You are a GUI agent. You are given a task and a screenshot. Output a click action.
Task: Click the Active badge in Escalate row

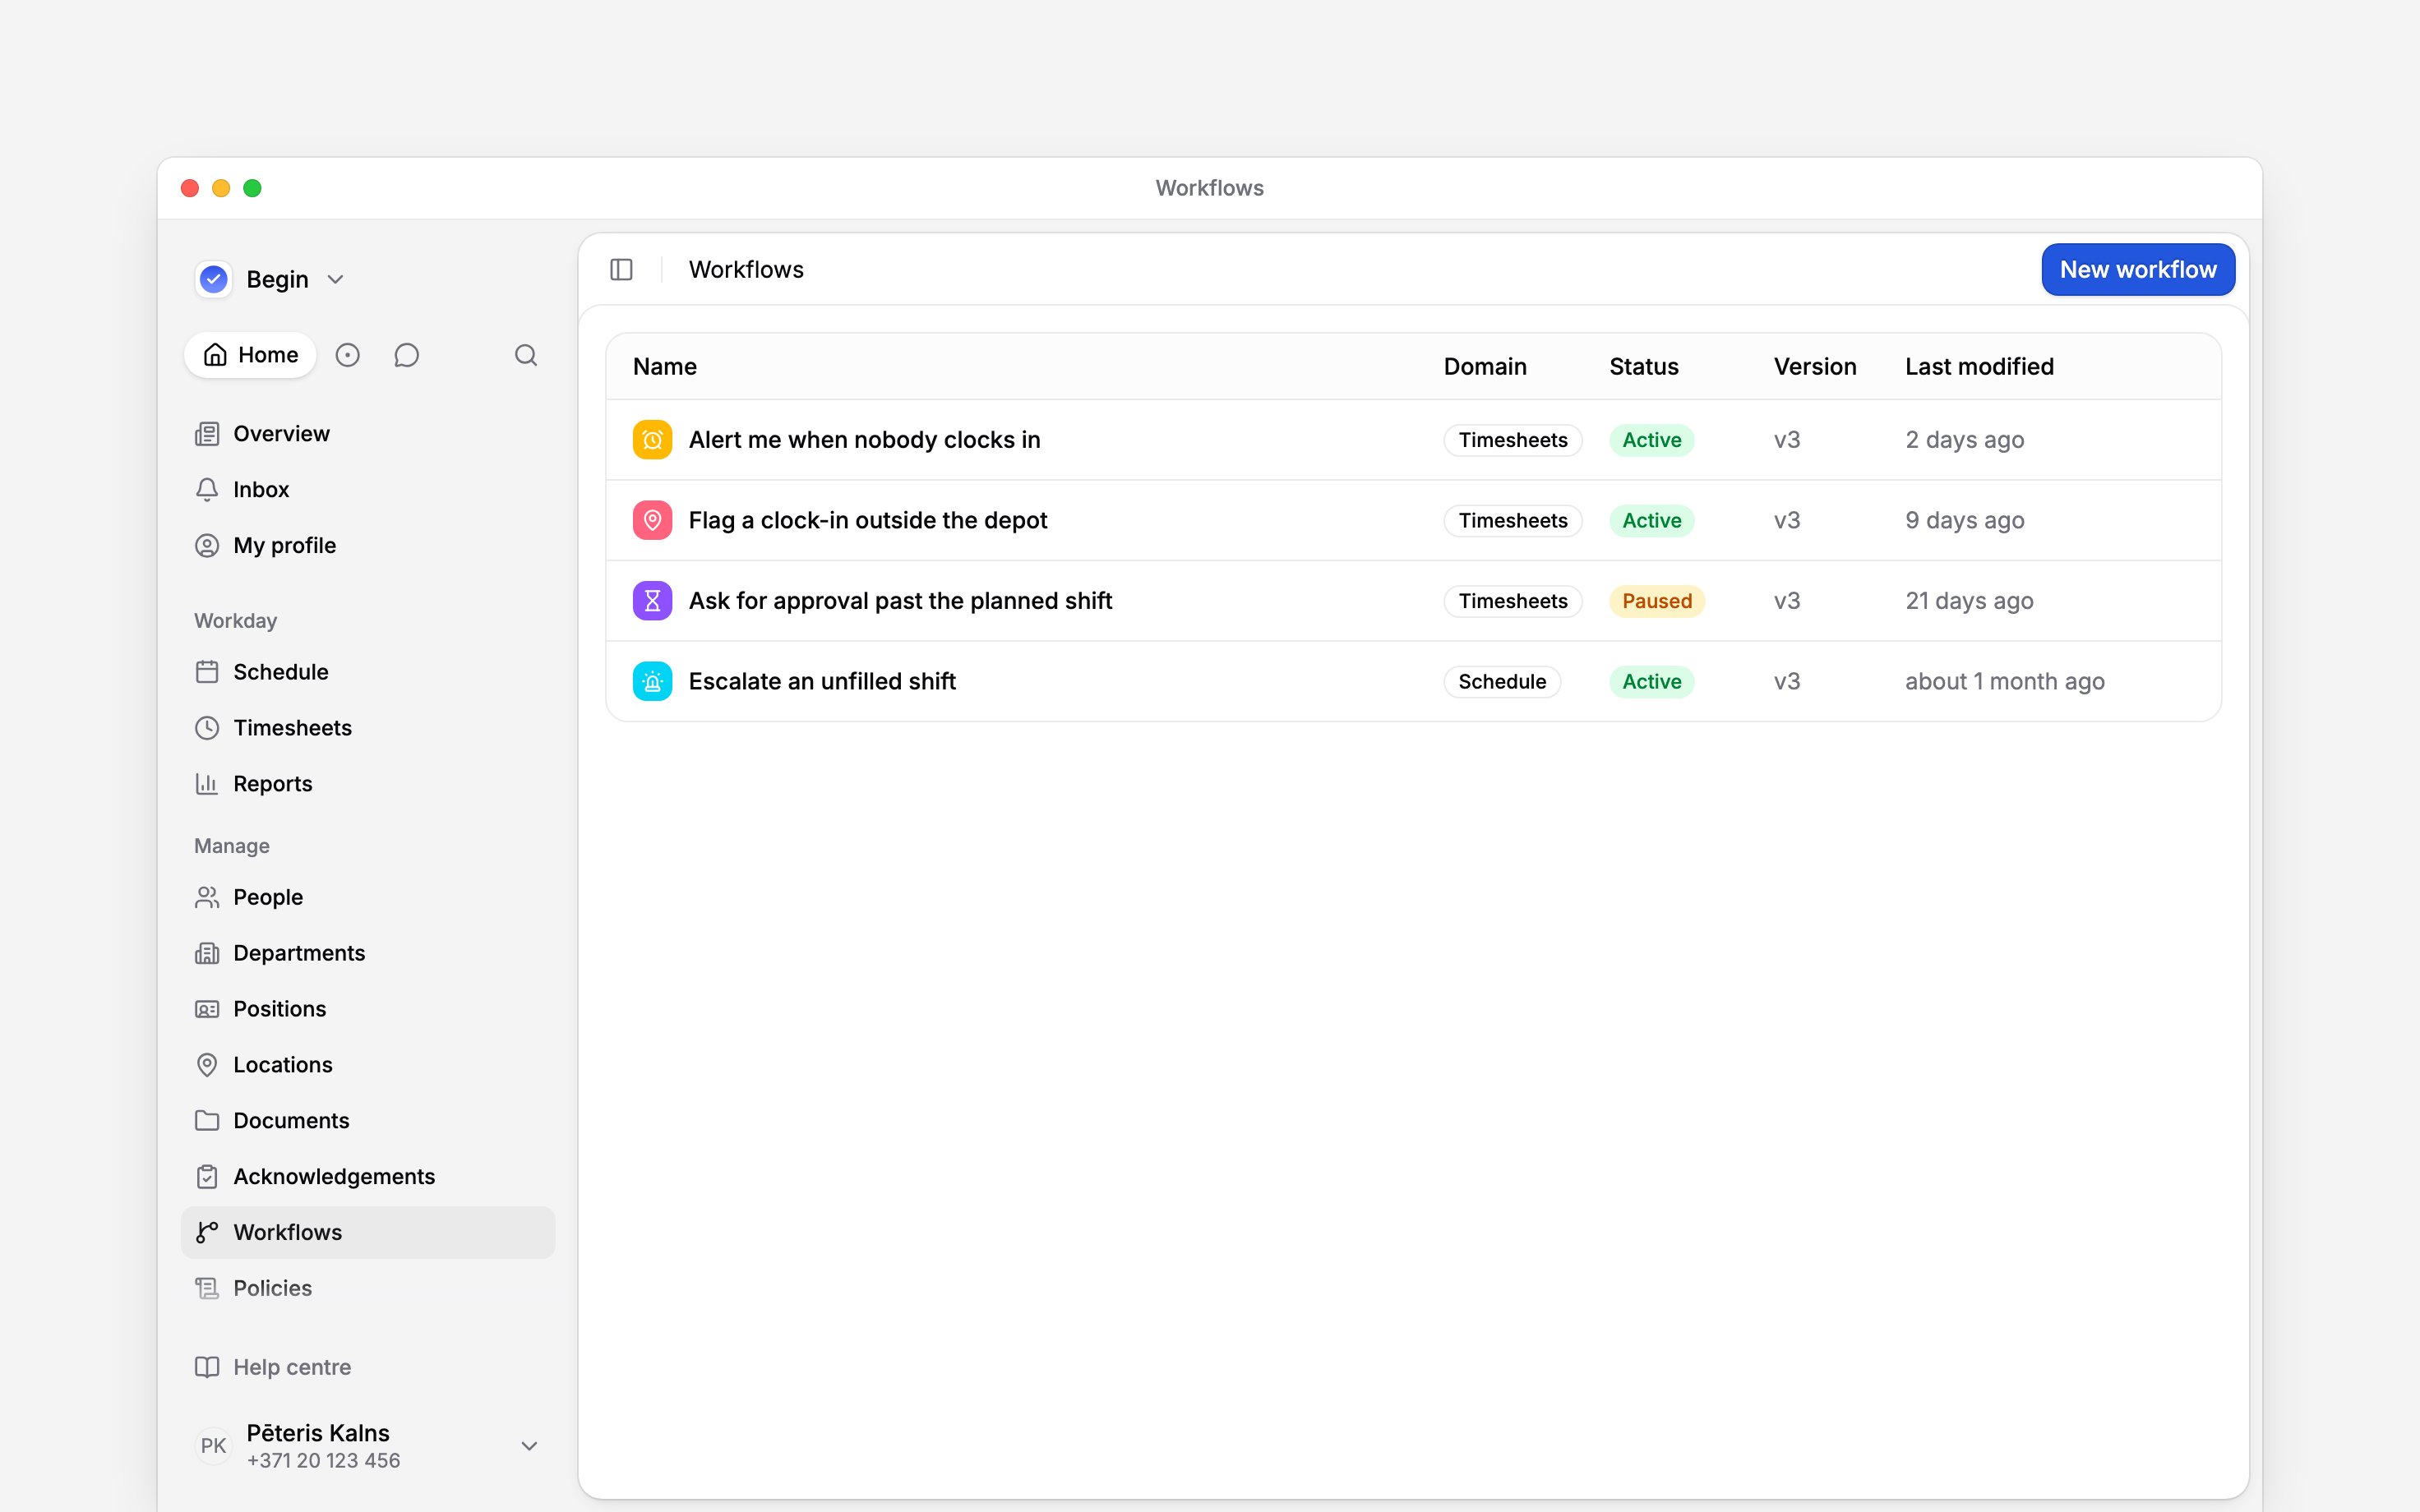click(1652, 682)
